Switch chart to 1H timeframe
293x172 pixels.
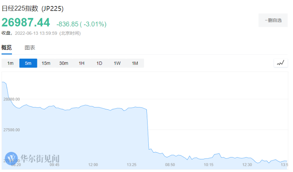coord(81,63)
